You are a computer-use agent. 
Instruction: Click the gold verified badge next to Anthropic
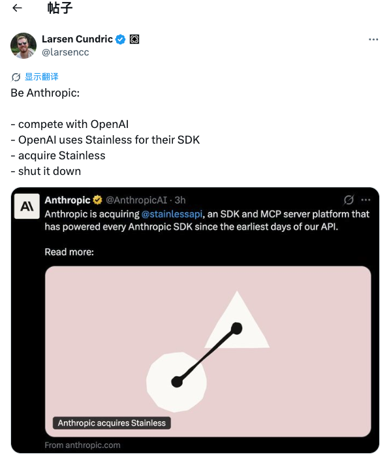[97, 200]
